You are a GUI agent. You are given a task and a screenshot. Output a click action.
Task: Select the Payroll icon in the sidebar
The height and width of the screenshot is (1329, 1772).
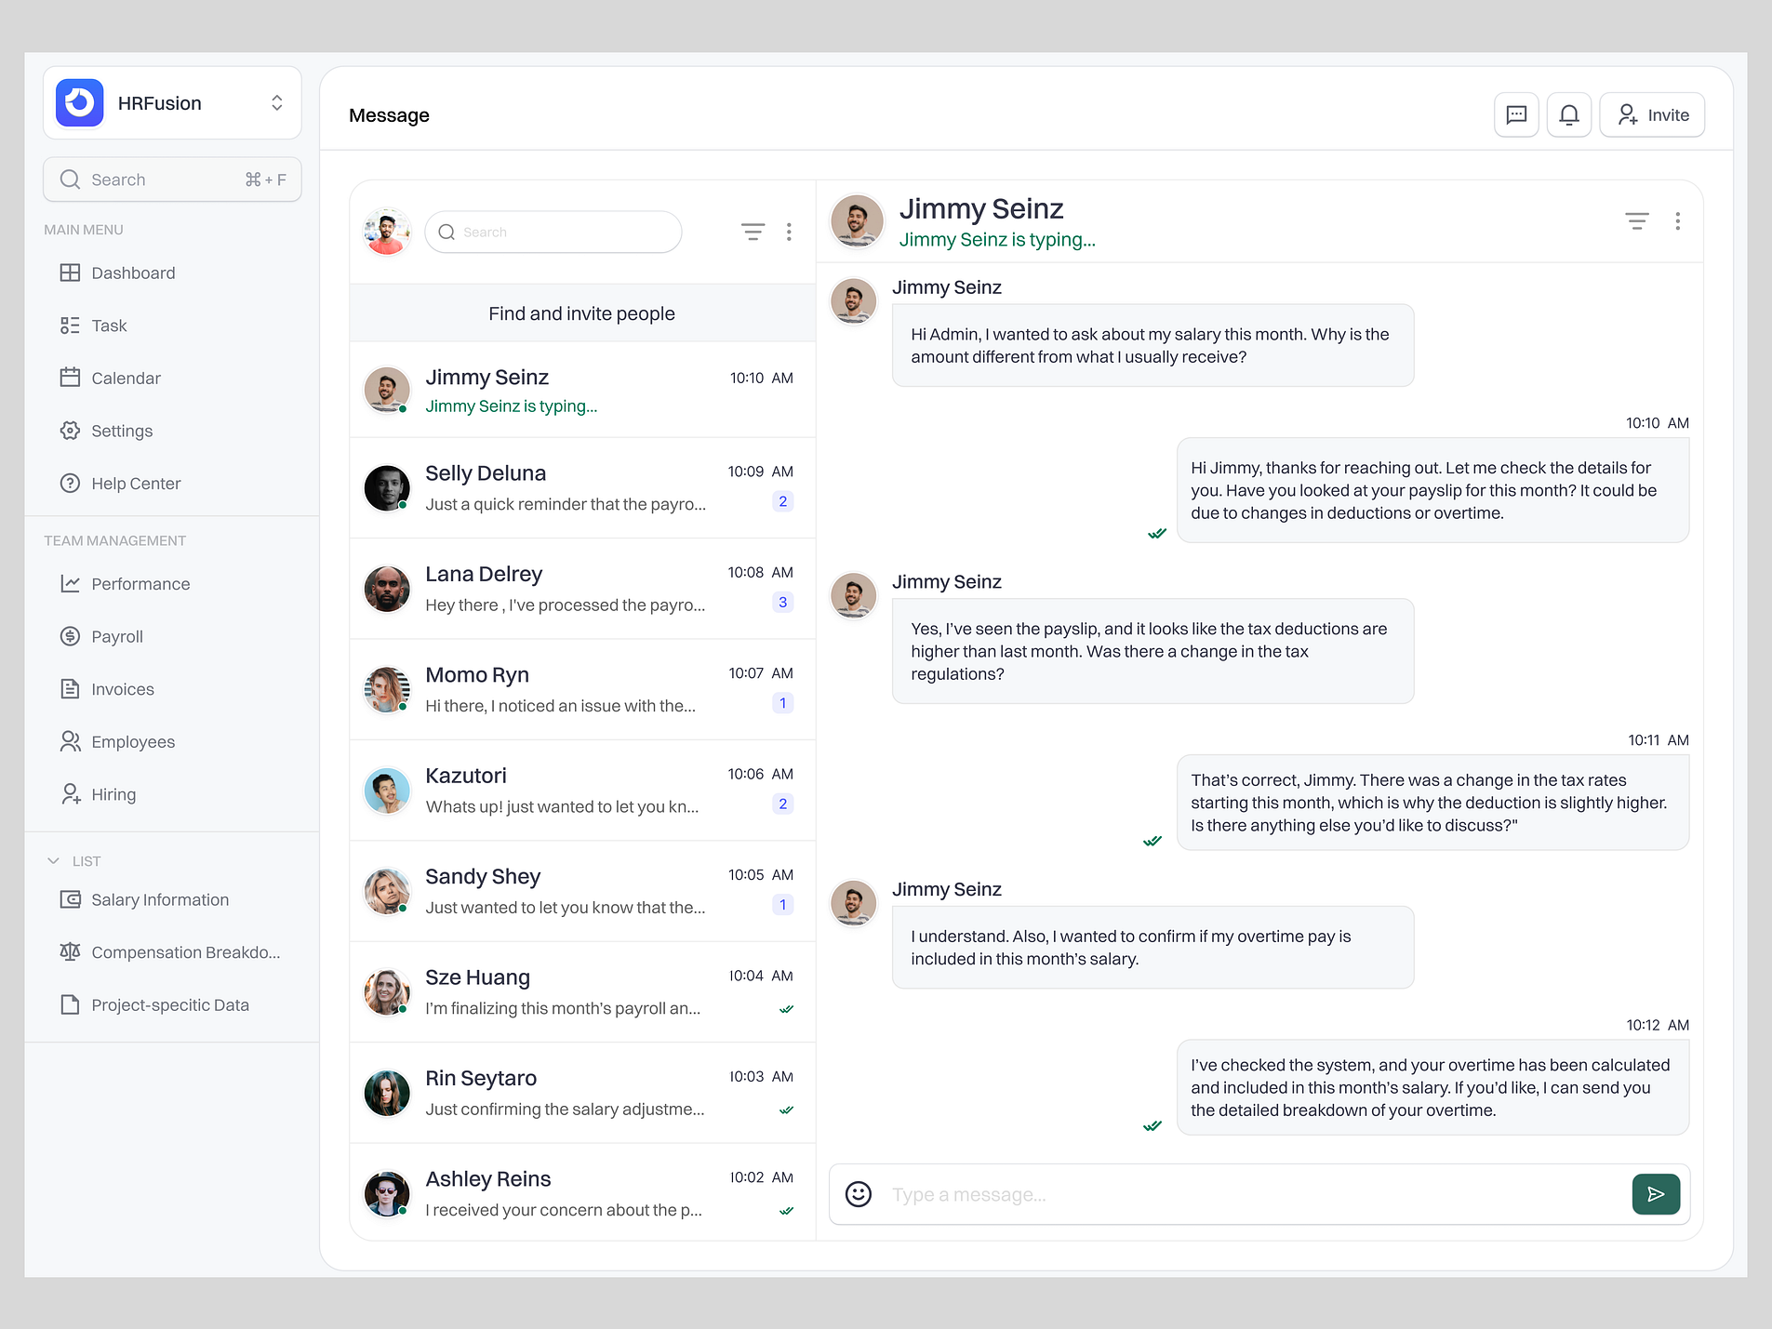pyautogui.click(x=71, y=636)
